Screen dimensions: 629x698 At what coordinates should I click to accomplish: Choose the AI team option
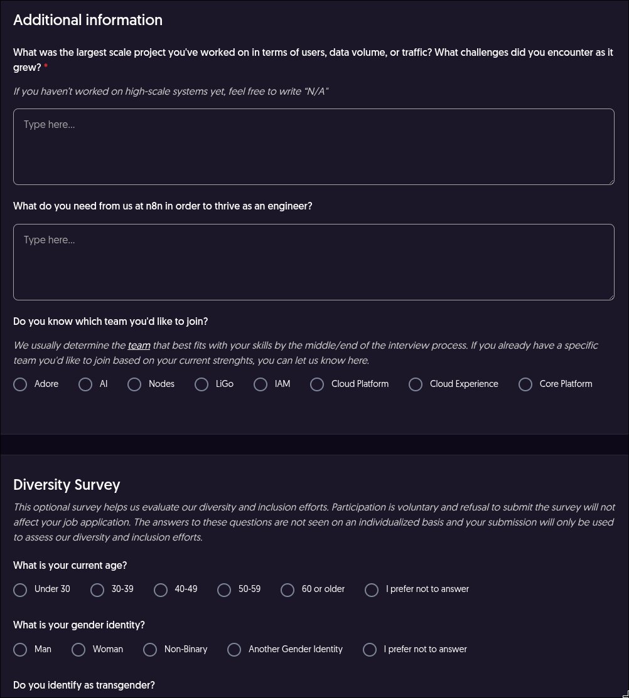[85, 384]
